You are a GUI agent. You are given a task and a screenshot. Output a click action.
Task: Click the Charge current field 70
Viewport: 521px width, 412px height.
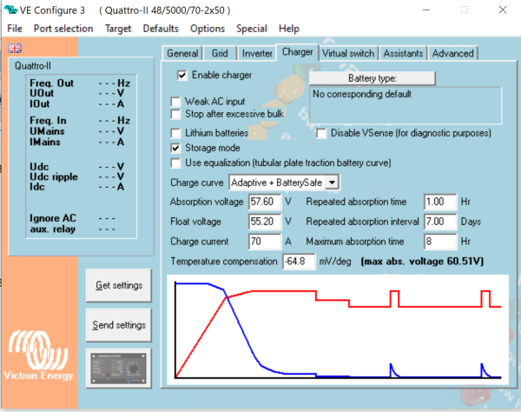(x=265, y=242)
